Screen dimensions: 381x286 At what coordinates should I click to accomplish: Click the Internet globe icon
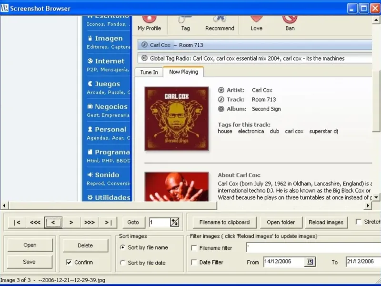90,61
